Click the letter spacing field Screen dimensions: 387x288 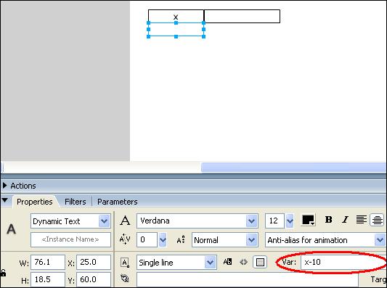click(x=147, y=239)
